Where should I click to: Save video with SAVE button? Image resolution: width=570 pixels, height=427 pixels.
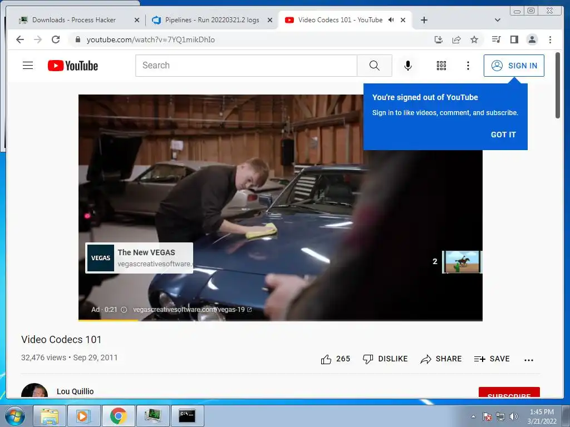pos(492,359)
